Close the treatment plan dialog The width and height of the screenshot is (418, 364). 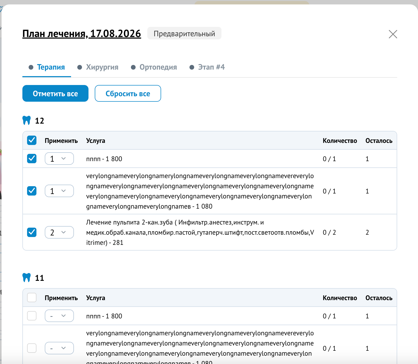pyautogui.click(x=393, y=34)
